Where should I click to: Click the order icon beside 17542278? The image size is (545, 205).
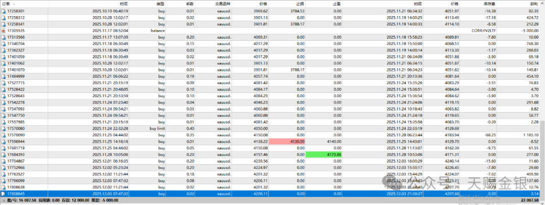[4, 102]
